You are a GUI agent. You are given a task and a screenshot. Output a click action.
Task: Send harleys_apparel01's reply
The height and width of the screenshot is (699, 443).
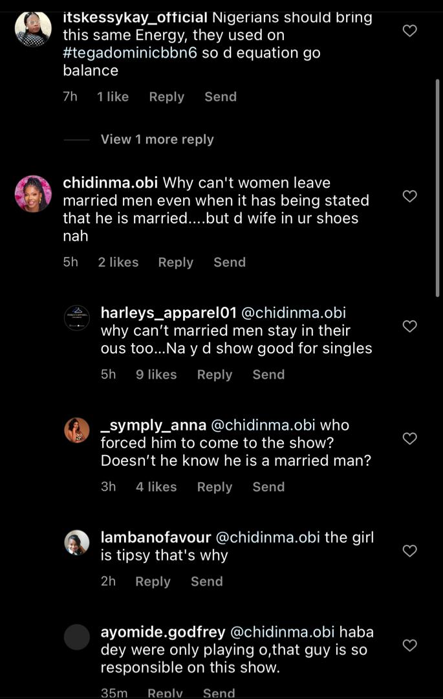(x=268, y=375)
